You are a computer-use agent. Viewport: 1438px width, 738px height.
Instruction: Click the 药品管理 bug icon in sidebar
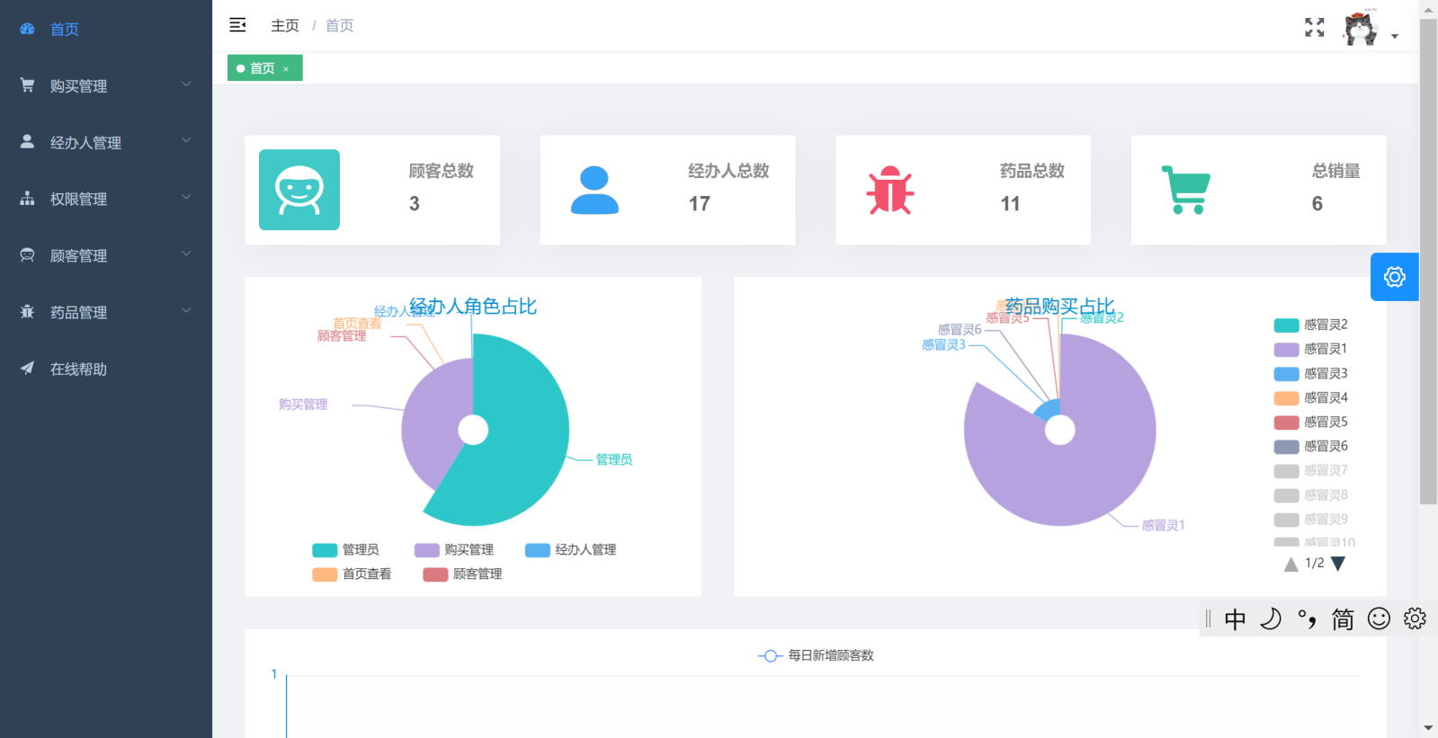coord(27,312)
